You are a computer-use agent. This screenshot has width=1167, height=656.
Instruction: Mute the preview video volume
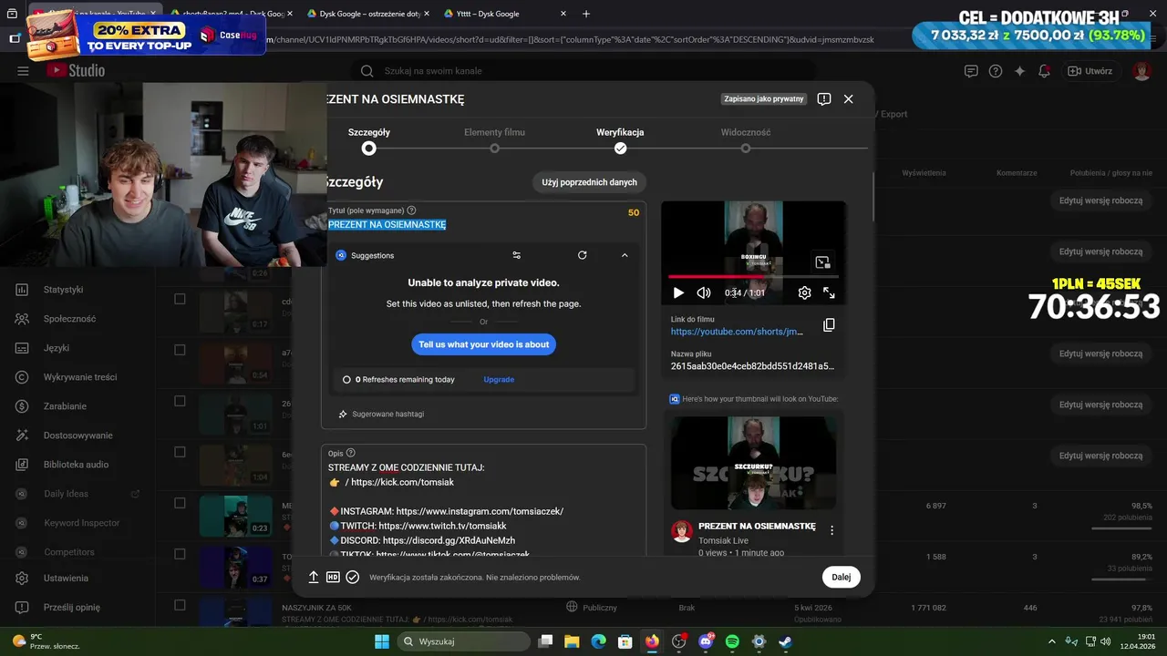point(704,292)
